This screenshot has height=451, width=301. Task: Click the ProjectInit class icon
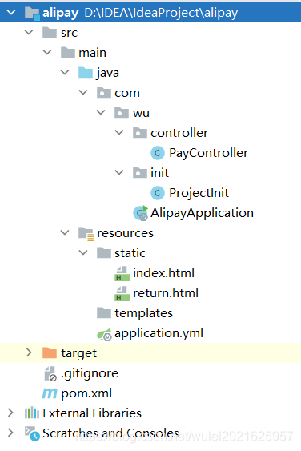point(158,193)
